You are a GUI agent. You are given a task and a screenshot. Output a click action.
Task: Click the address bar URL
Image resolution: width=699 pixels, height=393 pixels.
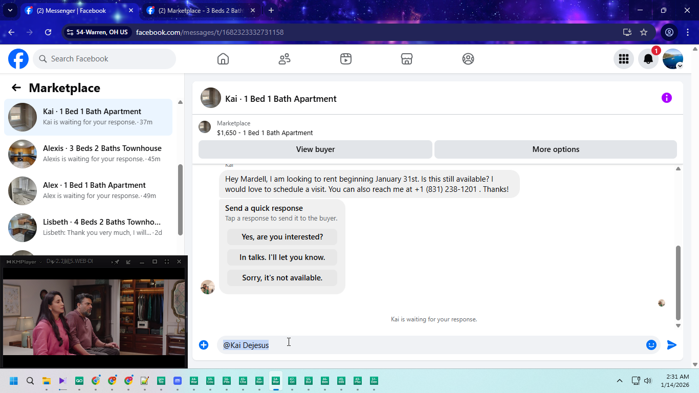point(210,32)
